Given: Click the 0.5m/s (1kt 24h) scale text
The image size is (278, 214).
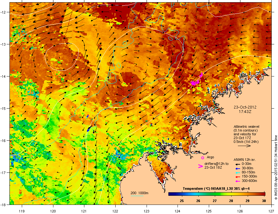Looking at the screenshot, I should [246, 142].
